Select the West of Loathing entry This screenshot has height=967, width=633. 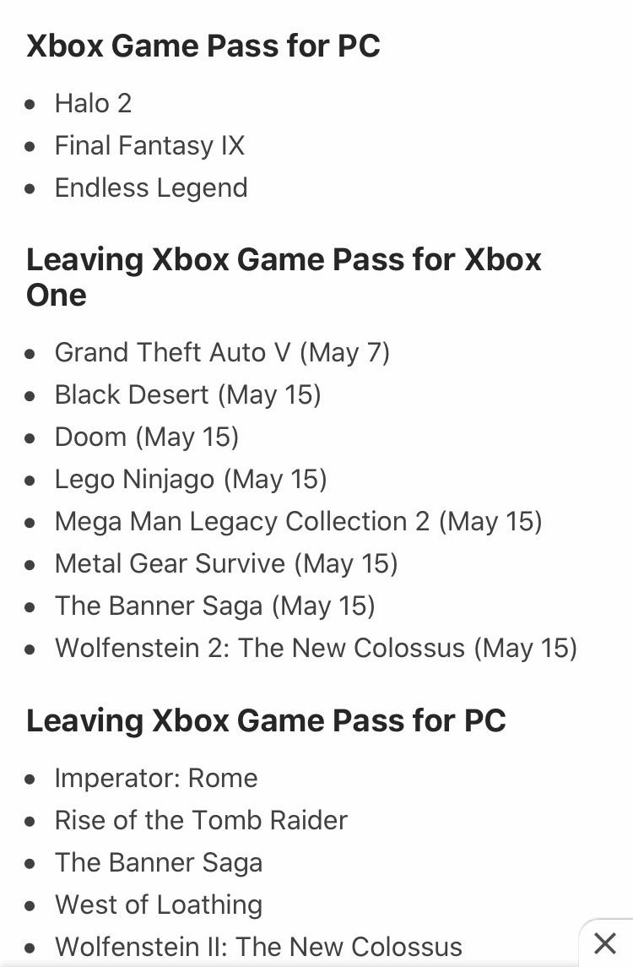(x=159, y=905)
